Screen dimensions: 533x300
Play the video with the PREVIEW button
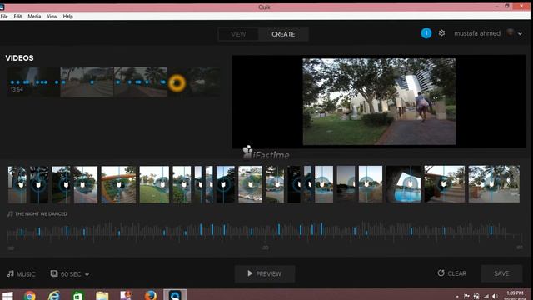(265, 273)
